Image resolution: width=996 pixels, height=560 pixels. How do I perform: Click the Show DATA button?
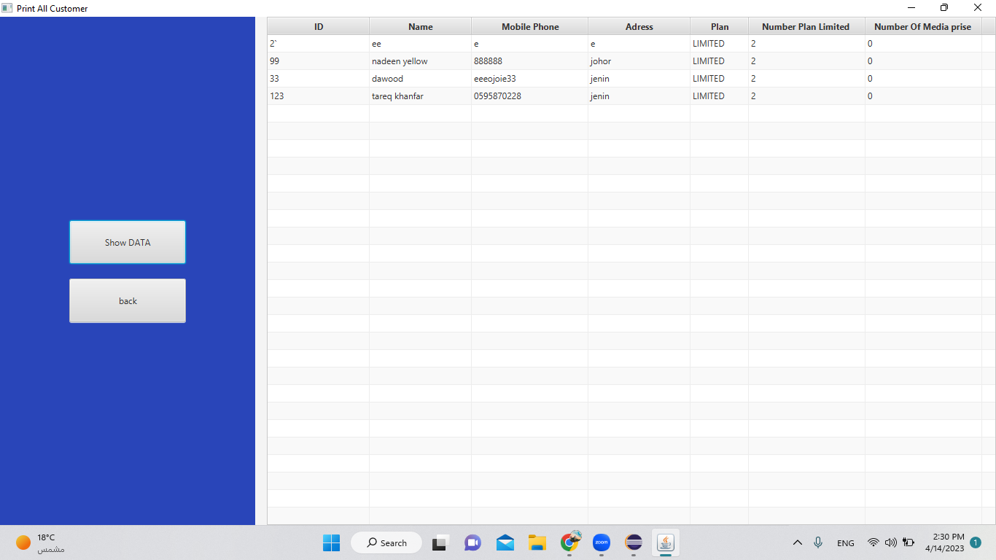coord(127,241)
